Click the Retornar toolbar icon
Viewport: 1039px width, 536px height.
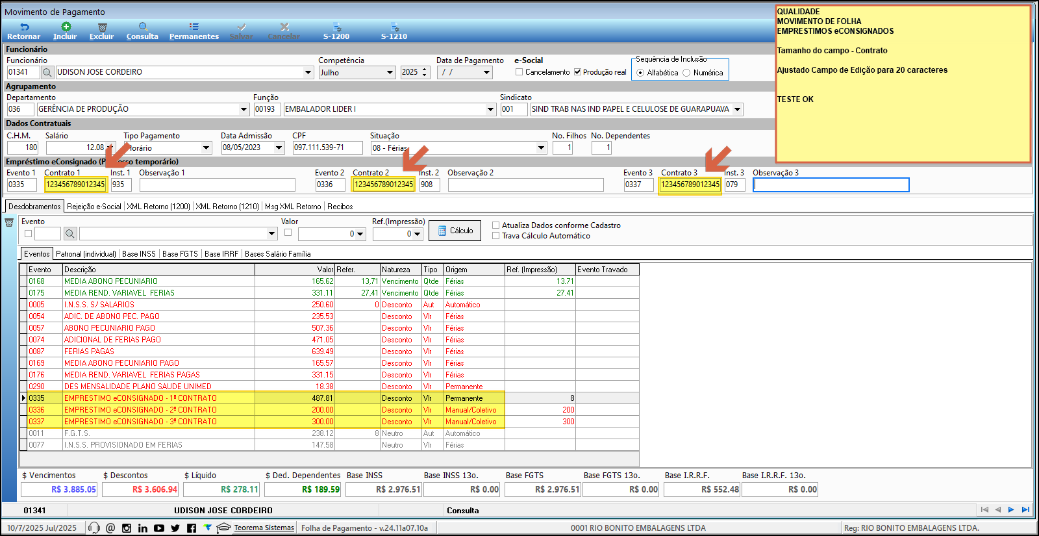click(x=24, y=27)
